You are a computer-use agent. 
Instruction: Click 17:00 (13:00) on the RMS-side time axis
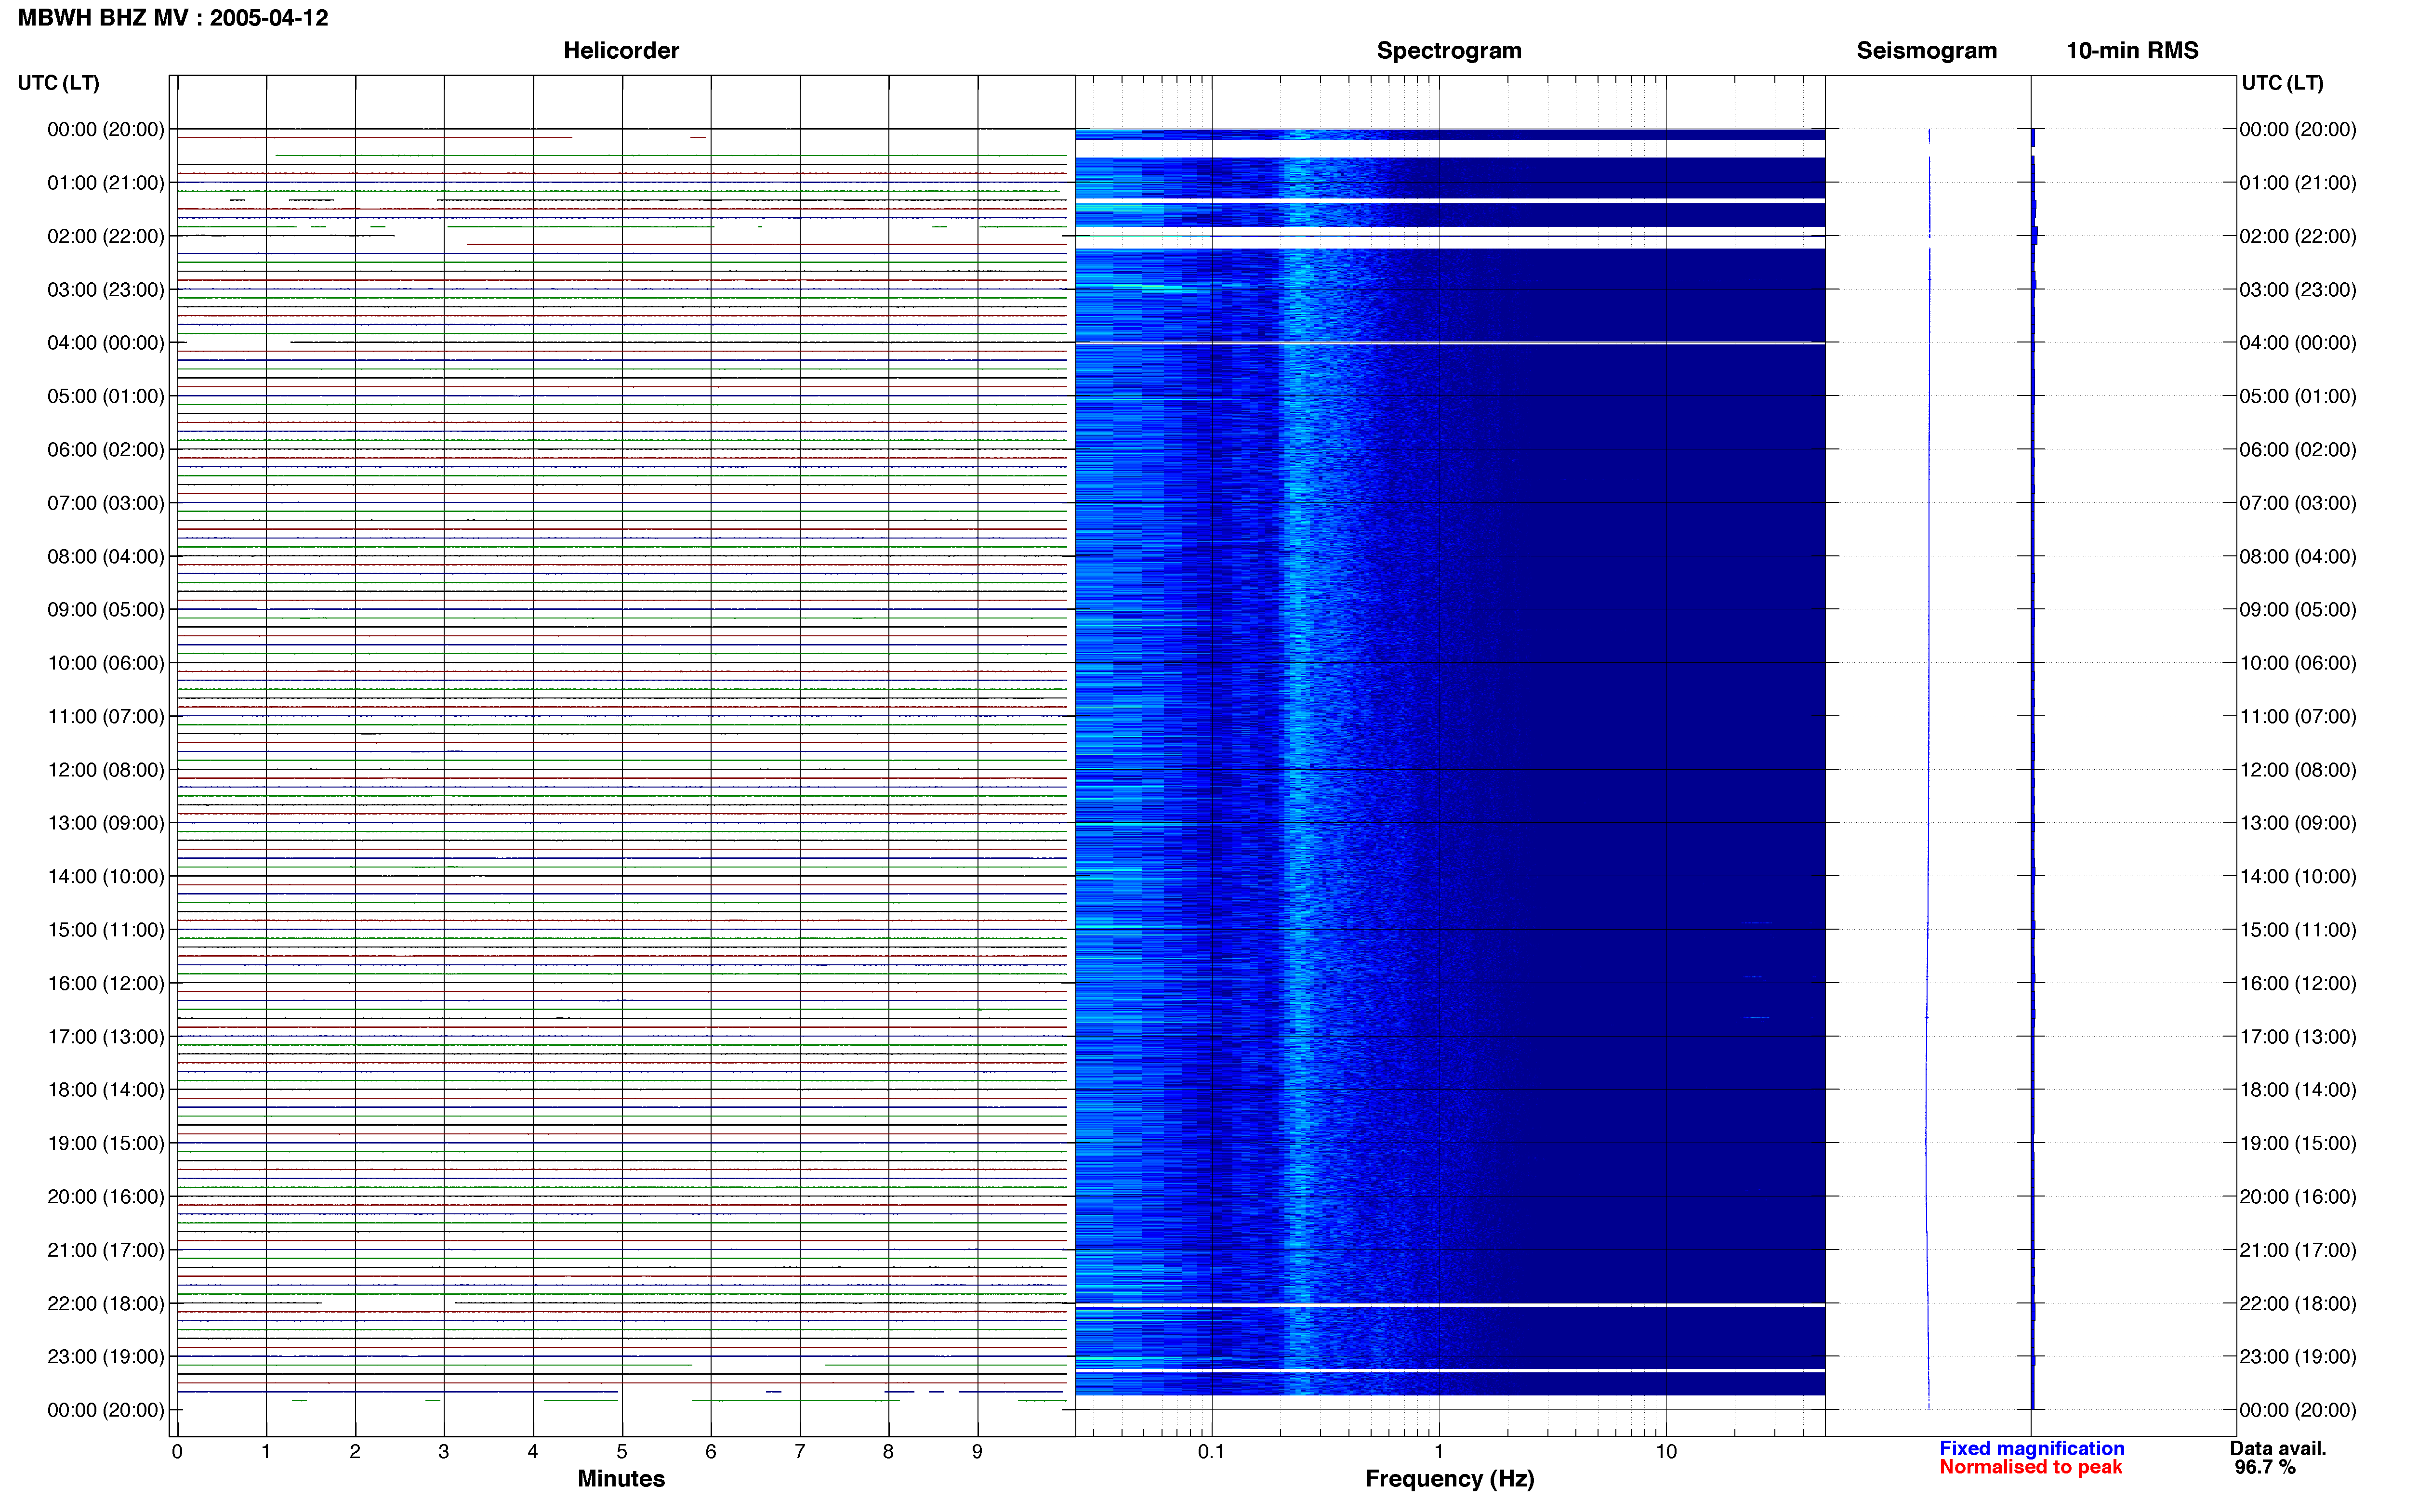(2297, 1036)
